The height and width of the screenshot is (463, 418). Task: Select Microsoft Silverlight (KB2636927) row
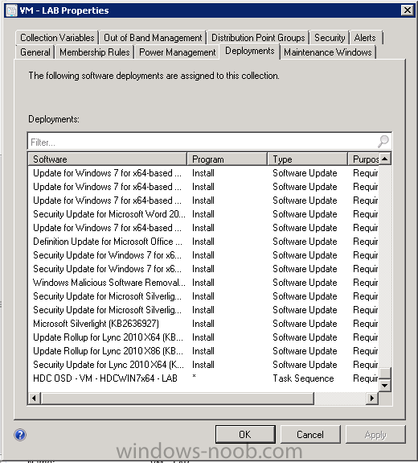tap(203, 324)
